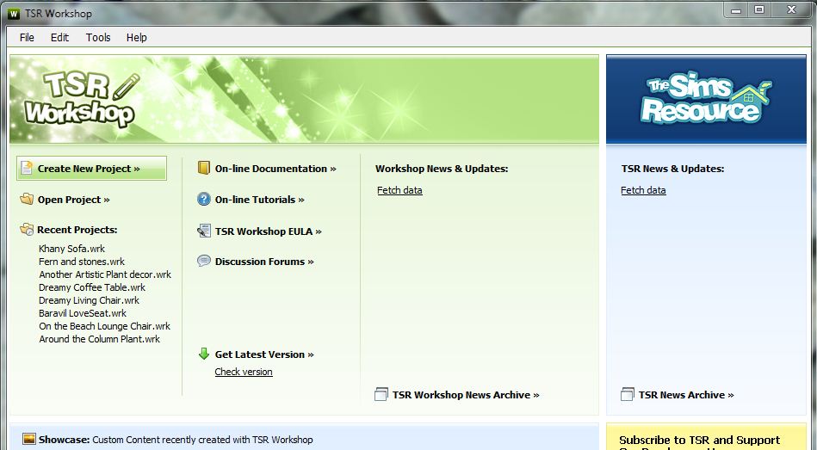Click the On-line Documentation book icon
This screenshot has width=817, height=450.
[204, 168]
